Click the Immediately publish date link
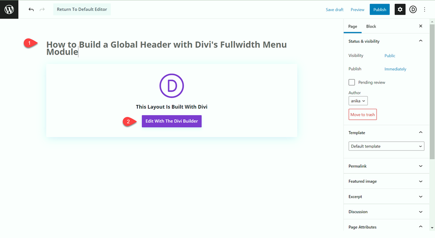 click(395, 69)
